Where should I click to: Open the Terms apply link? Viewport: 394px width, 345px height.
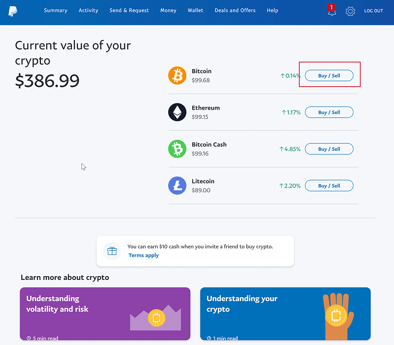tap(144, 255)
